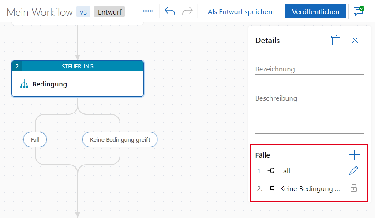Select the Keine Bedingung greift branch node
Image resolution: width=375 pixels, height=218 pixels.
(x=120, y=139)
